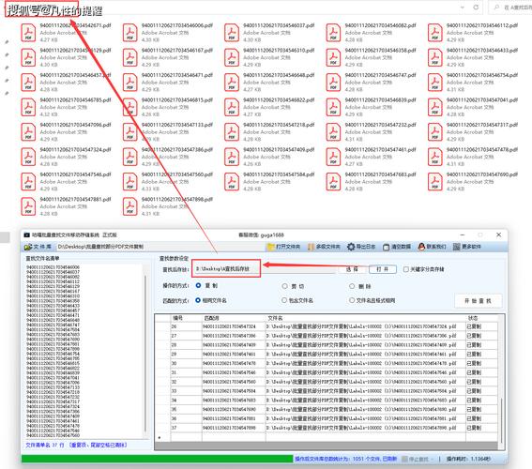532x469 pixels.
Task: Click the 清空数据 clear data icon
Action: (x=387, y=247)
